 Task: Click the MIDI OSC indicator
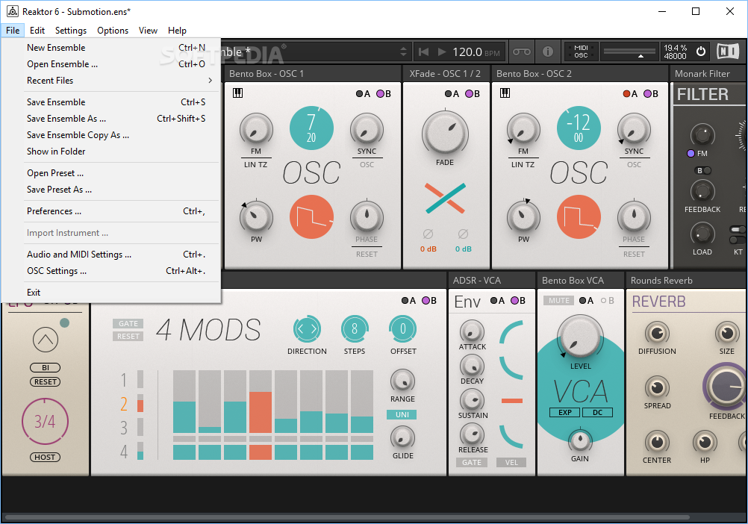click(581, 52)
